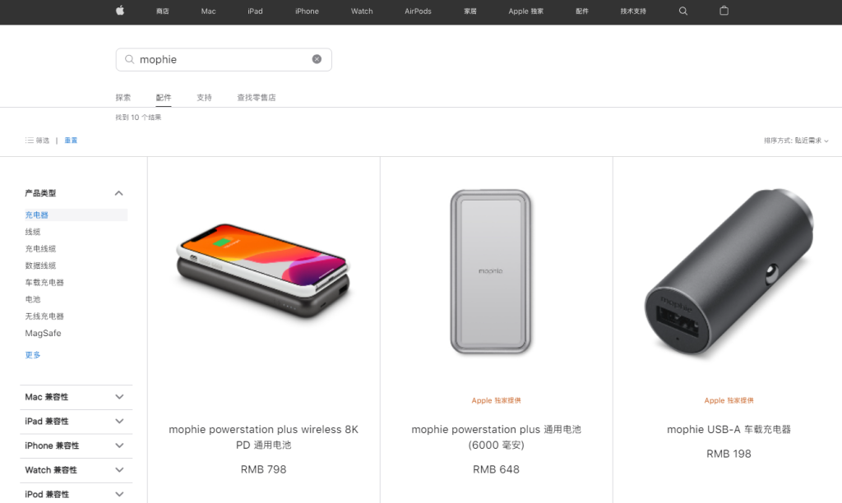Open the mophie USB-A car charger image

coord(729,271)
